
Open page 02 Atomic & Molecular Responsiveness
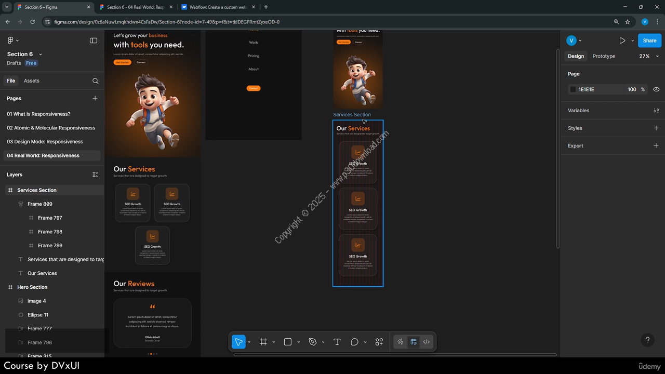51,128
